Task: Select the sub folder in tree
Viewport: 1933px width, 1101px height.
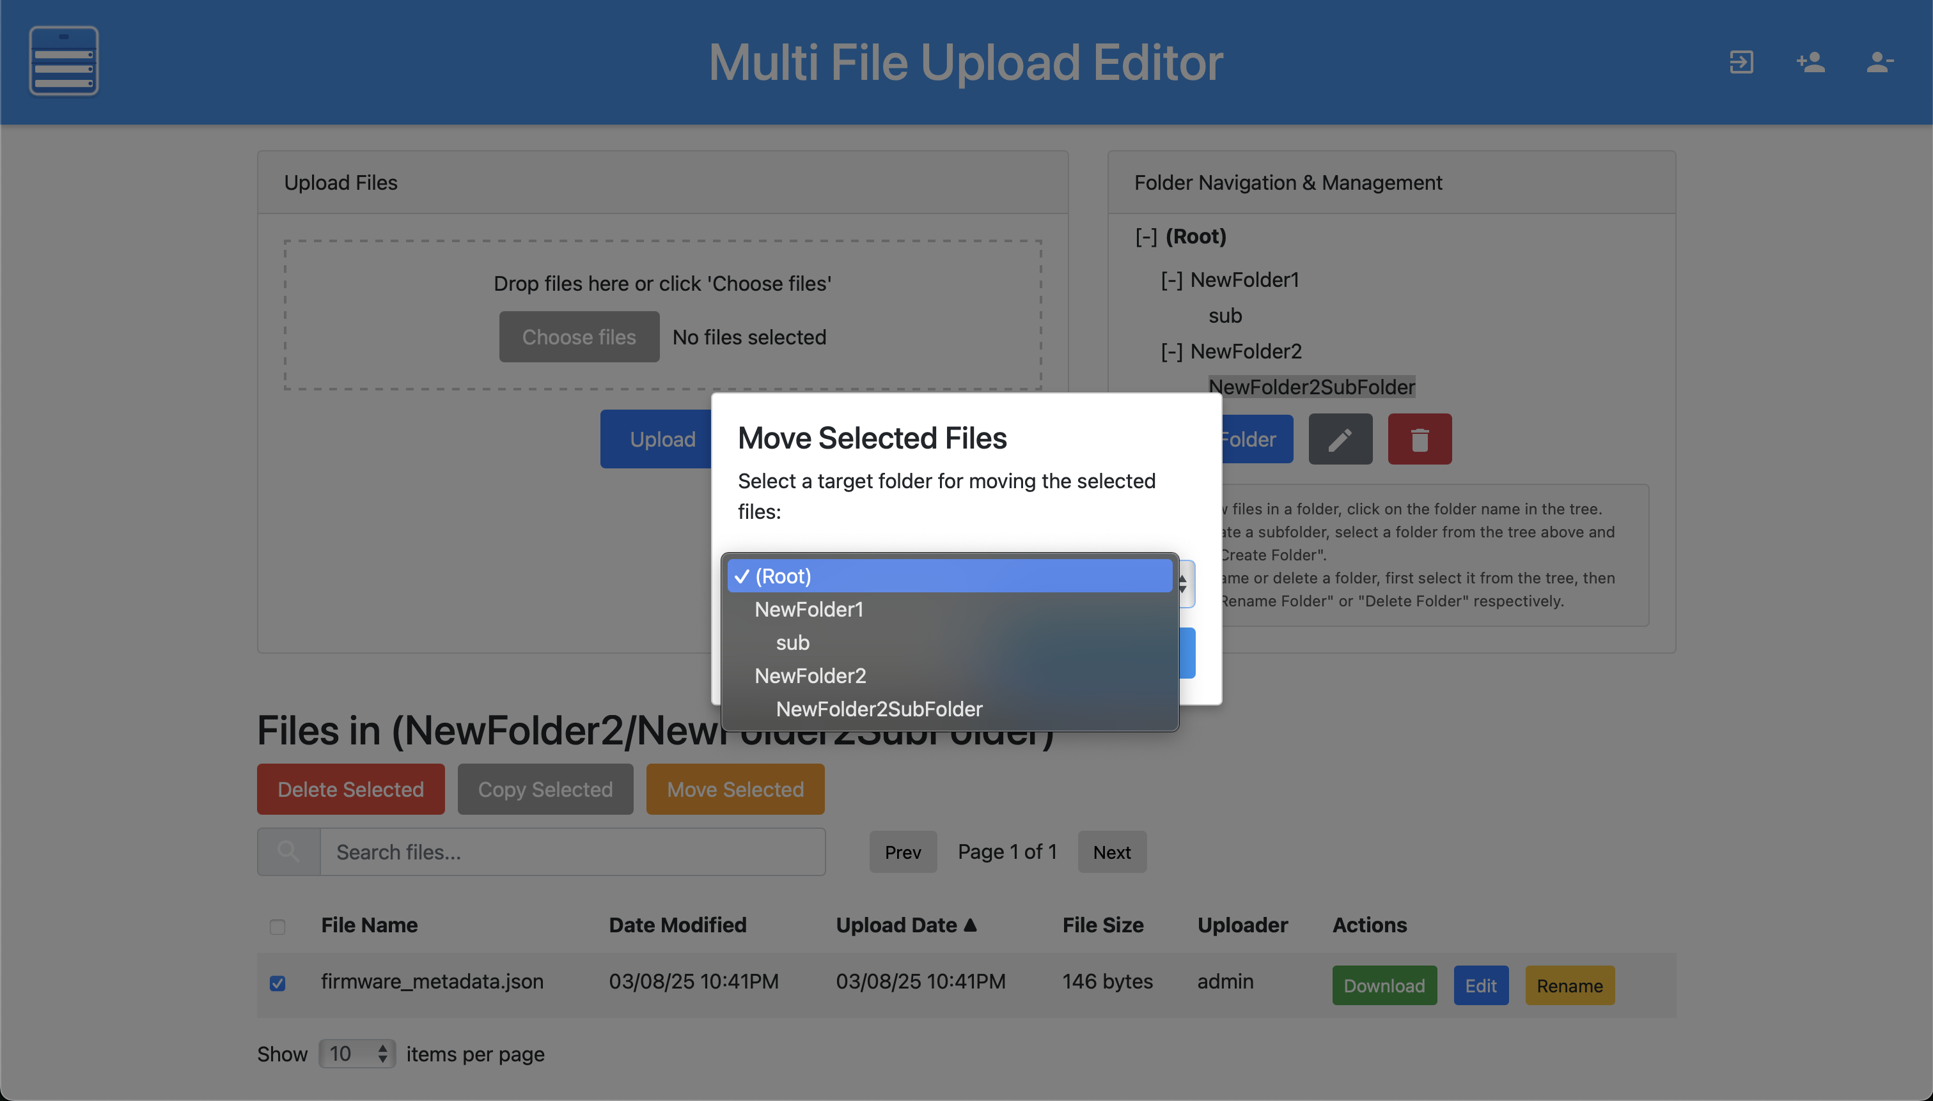Action: coord(1225,316)
